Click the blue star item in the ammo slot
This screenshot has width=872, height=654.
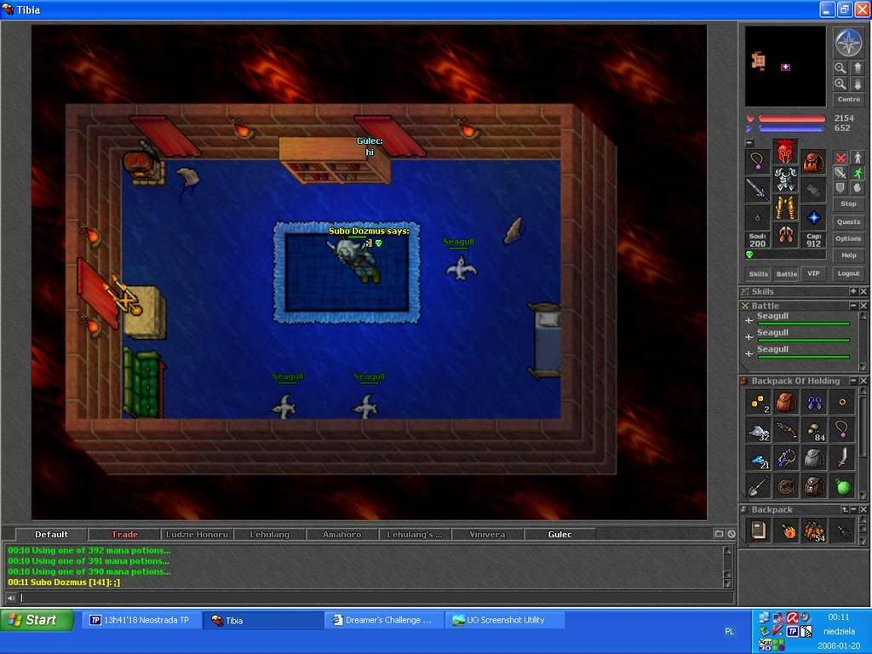[x=813, y=217]
